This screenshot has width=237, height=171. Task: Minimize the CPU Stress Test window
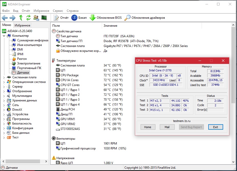pos(200,61)
